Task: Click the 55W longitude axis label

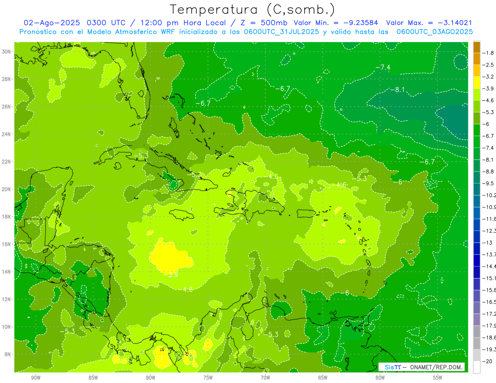Action: coord(438,378)
